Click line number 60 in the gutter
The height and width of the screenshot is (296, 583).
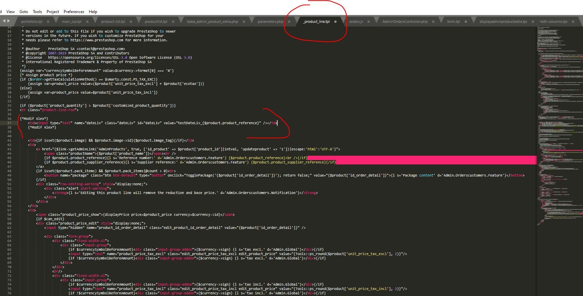[x=9, y=223]
